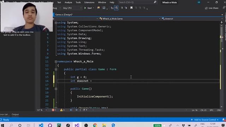Open the Extensions menu
This screenshot has width=226, height=127.
coord(89,2)
